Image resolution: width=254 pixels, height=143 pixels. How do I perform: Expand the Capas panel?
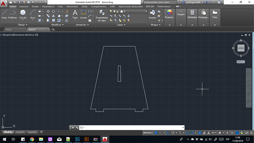coord(121,25)
